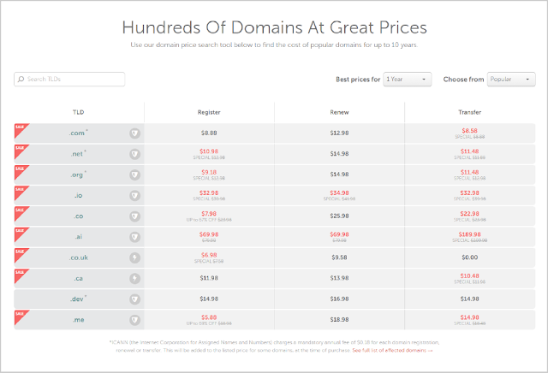Click the TLD column header
Image resolution: width=548 pixels, height=373 pixels.
click(79, 112)
